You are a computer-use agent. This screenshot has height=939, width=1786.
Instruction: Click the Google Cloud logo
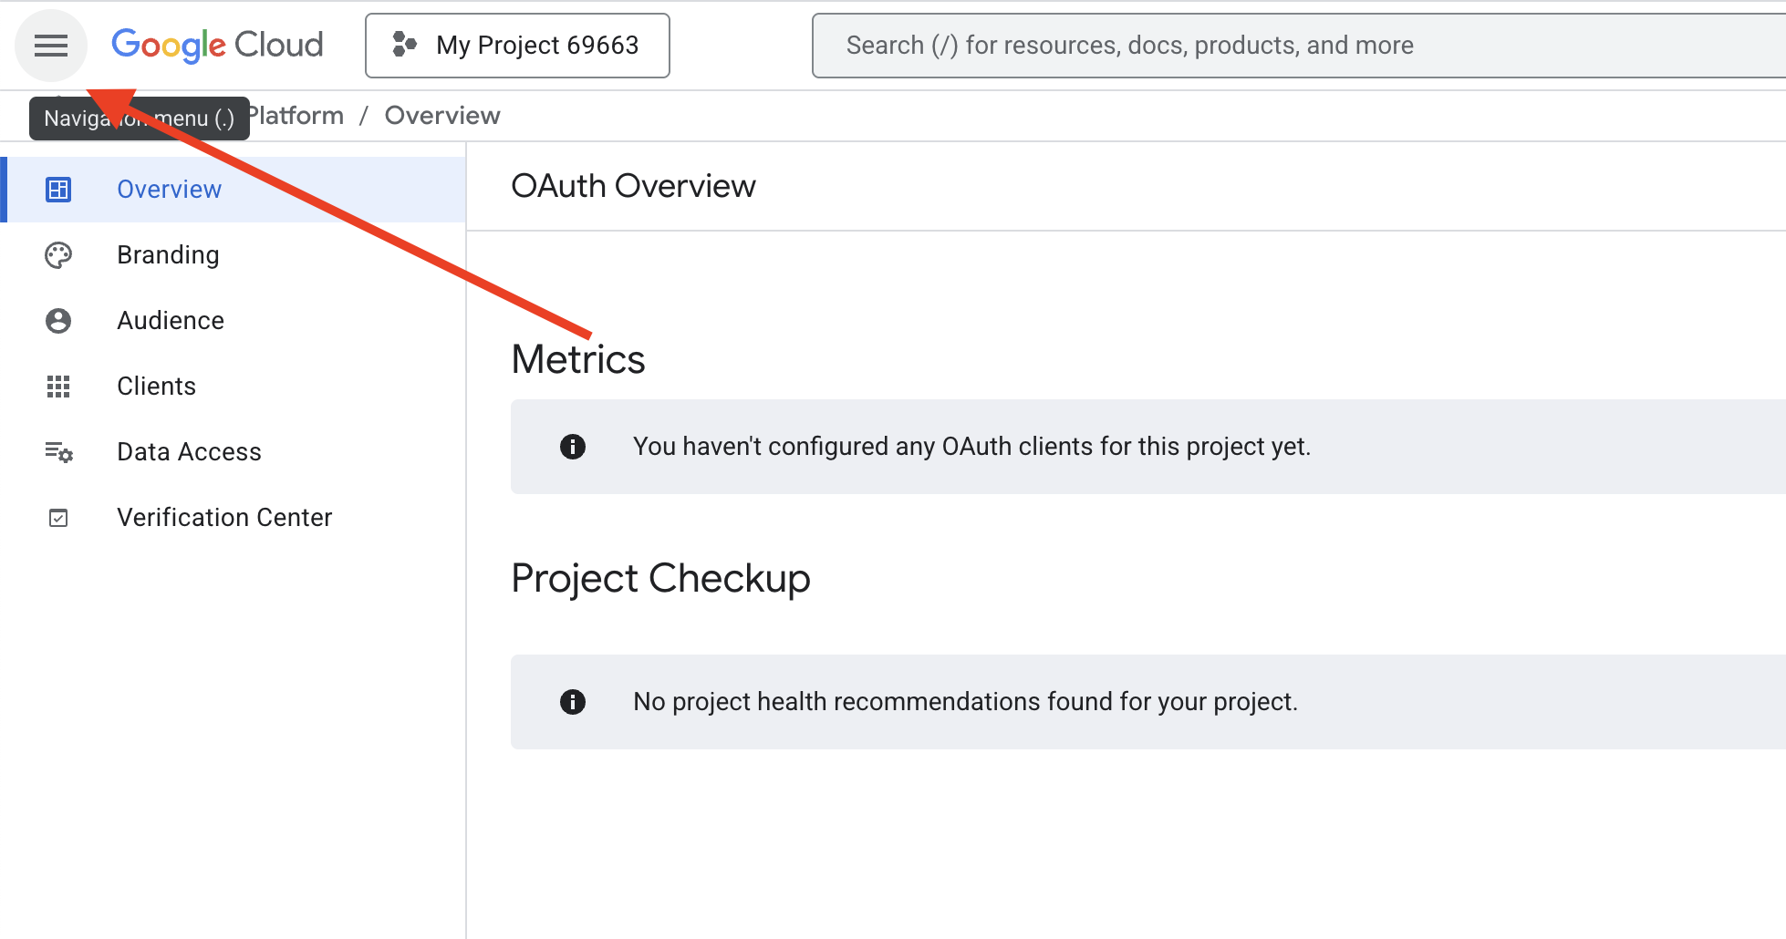217,46
